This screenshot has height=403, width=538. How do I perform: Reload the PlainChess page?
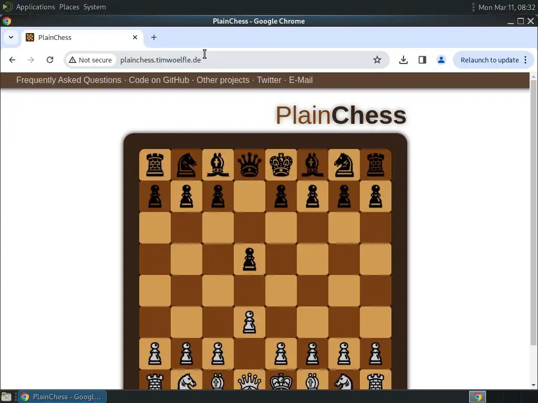tap(50, 60)
